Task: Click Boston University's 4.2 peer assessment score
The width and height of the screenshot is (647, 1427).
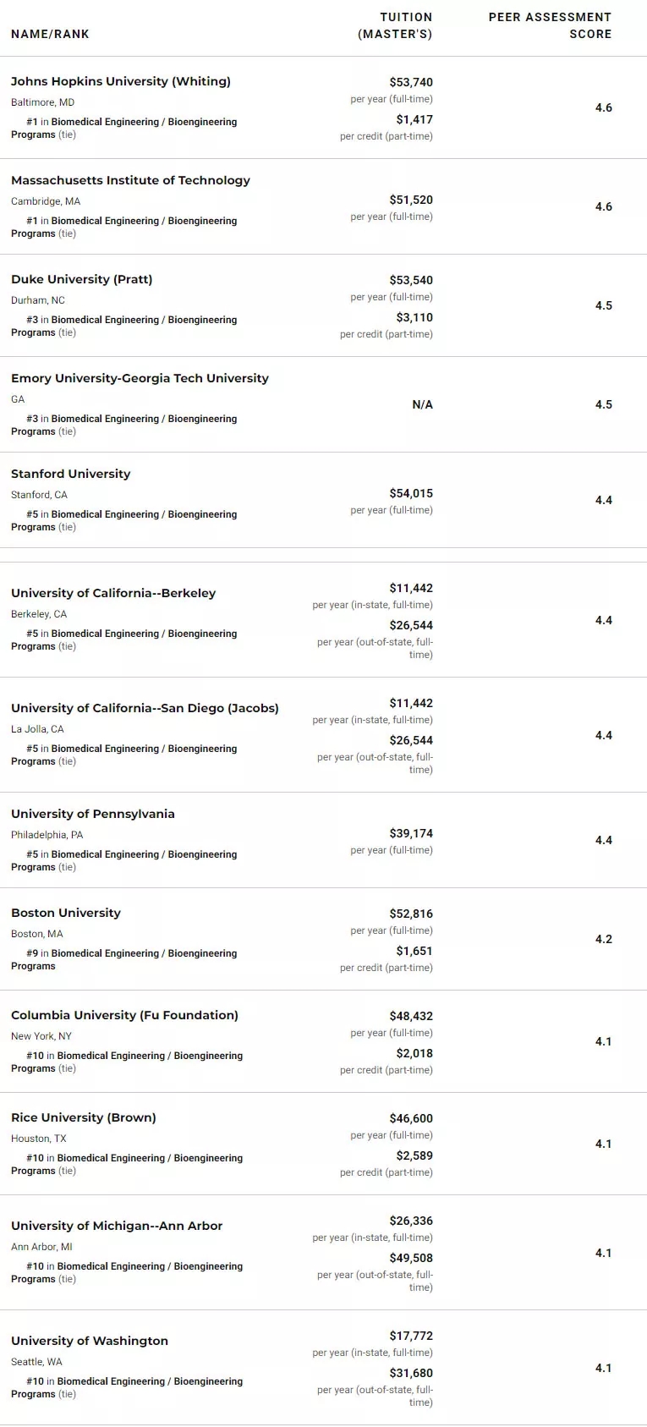Action: coord(603,939)
